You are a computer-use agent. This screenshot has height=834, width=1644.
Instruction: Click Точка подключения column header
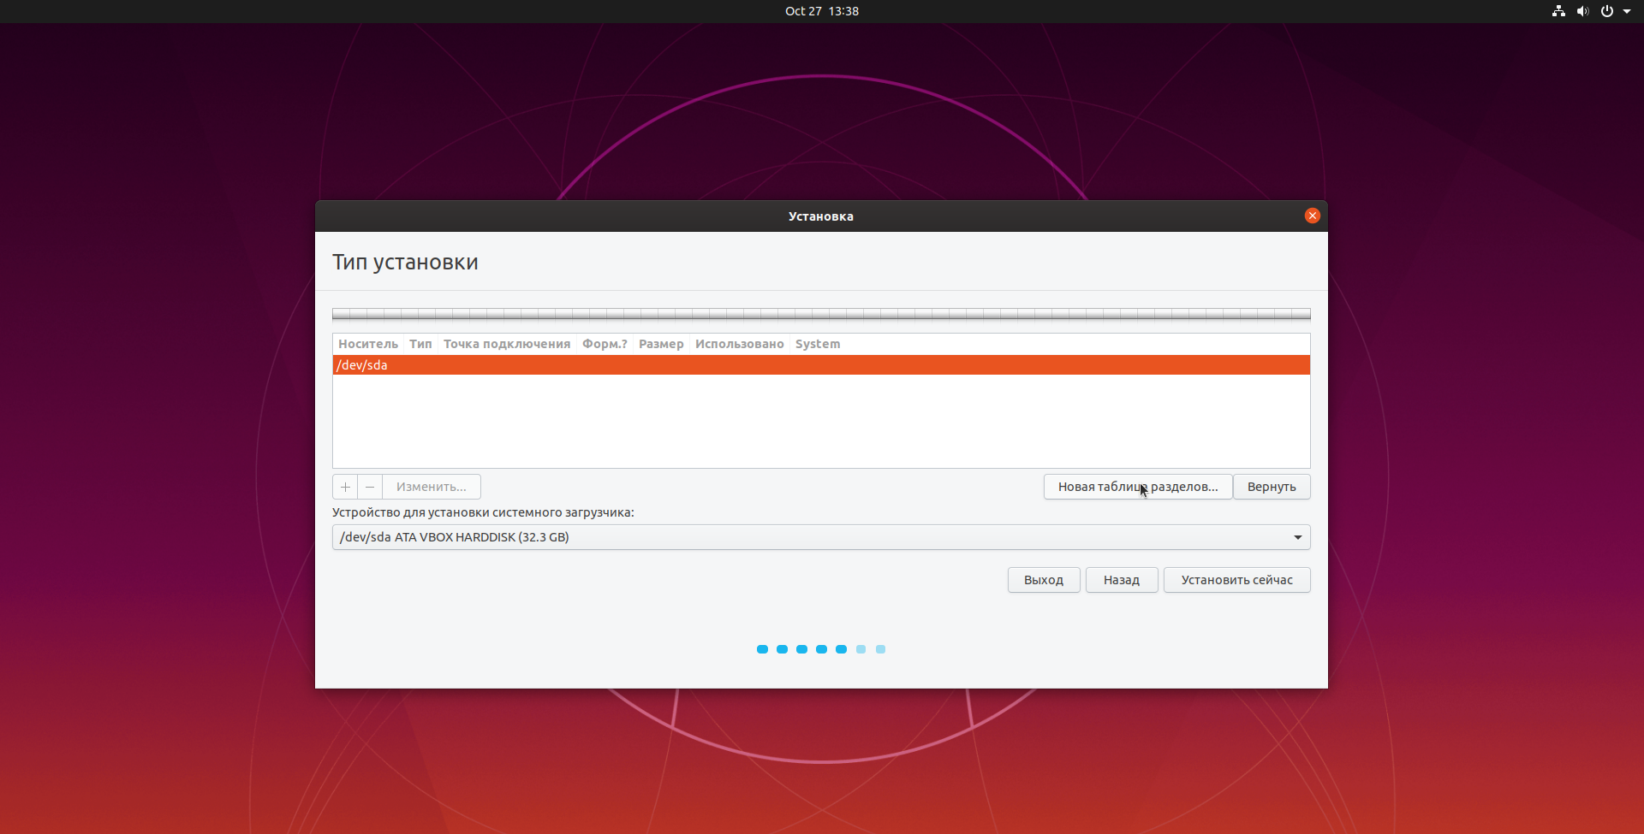coord(507,344)
